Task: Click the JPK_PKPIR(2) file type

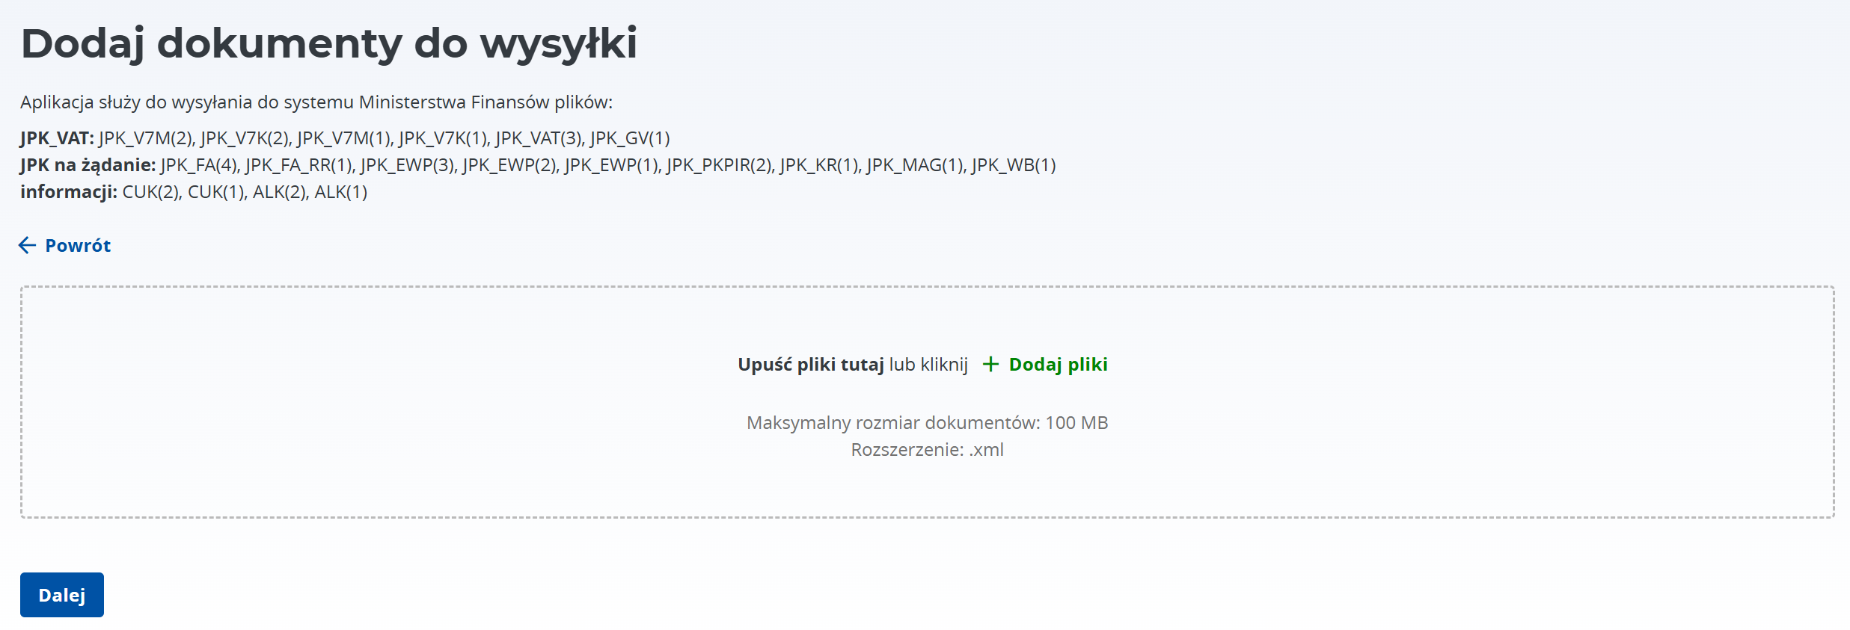Action: pyautogui.click(x=720, y=165)
